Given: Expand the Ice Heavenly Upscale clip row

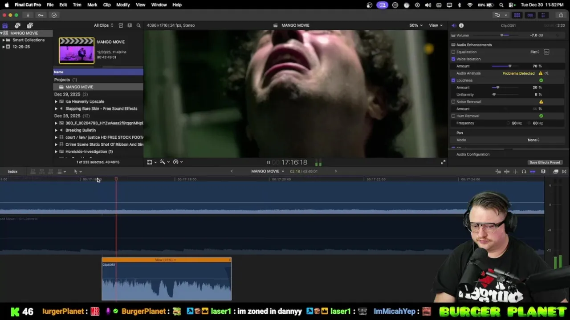Looking at the screenshot, I should pyautogui.click(x=56, y=102).
